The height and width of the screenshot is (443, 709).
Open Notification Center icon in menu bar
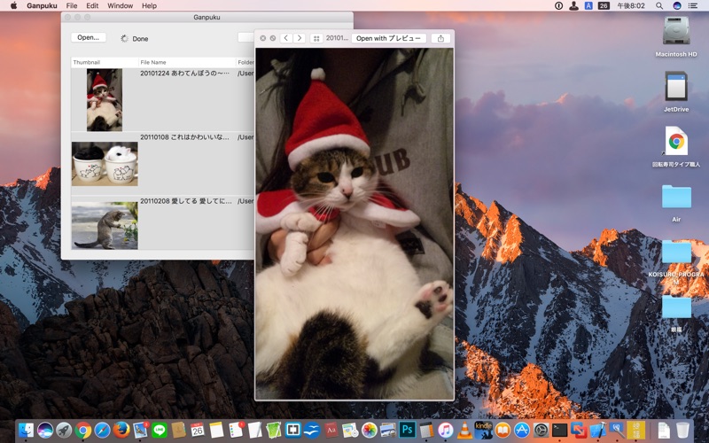693,6
